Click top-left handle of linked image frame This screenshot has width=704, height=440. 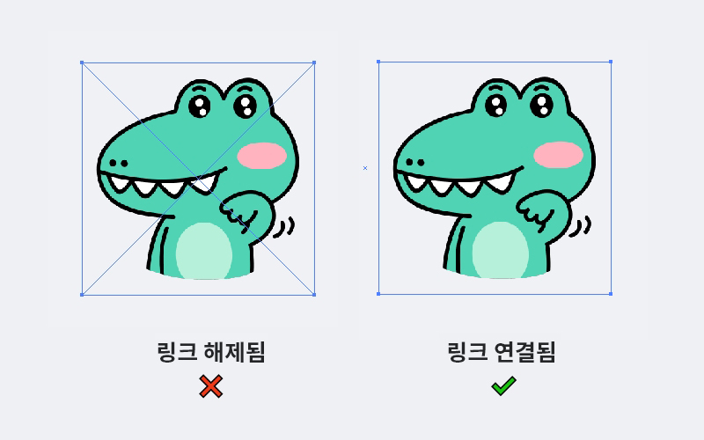tap(378, 62)
